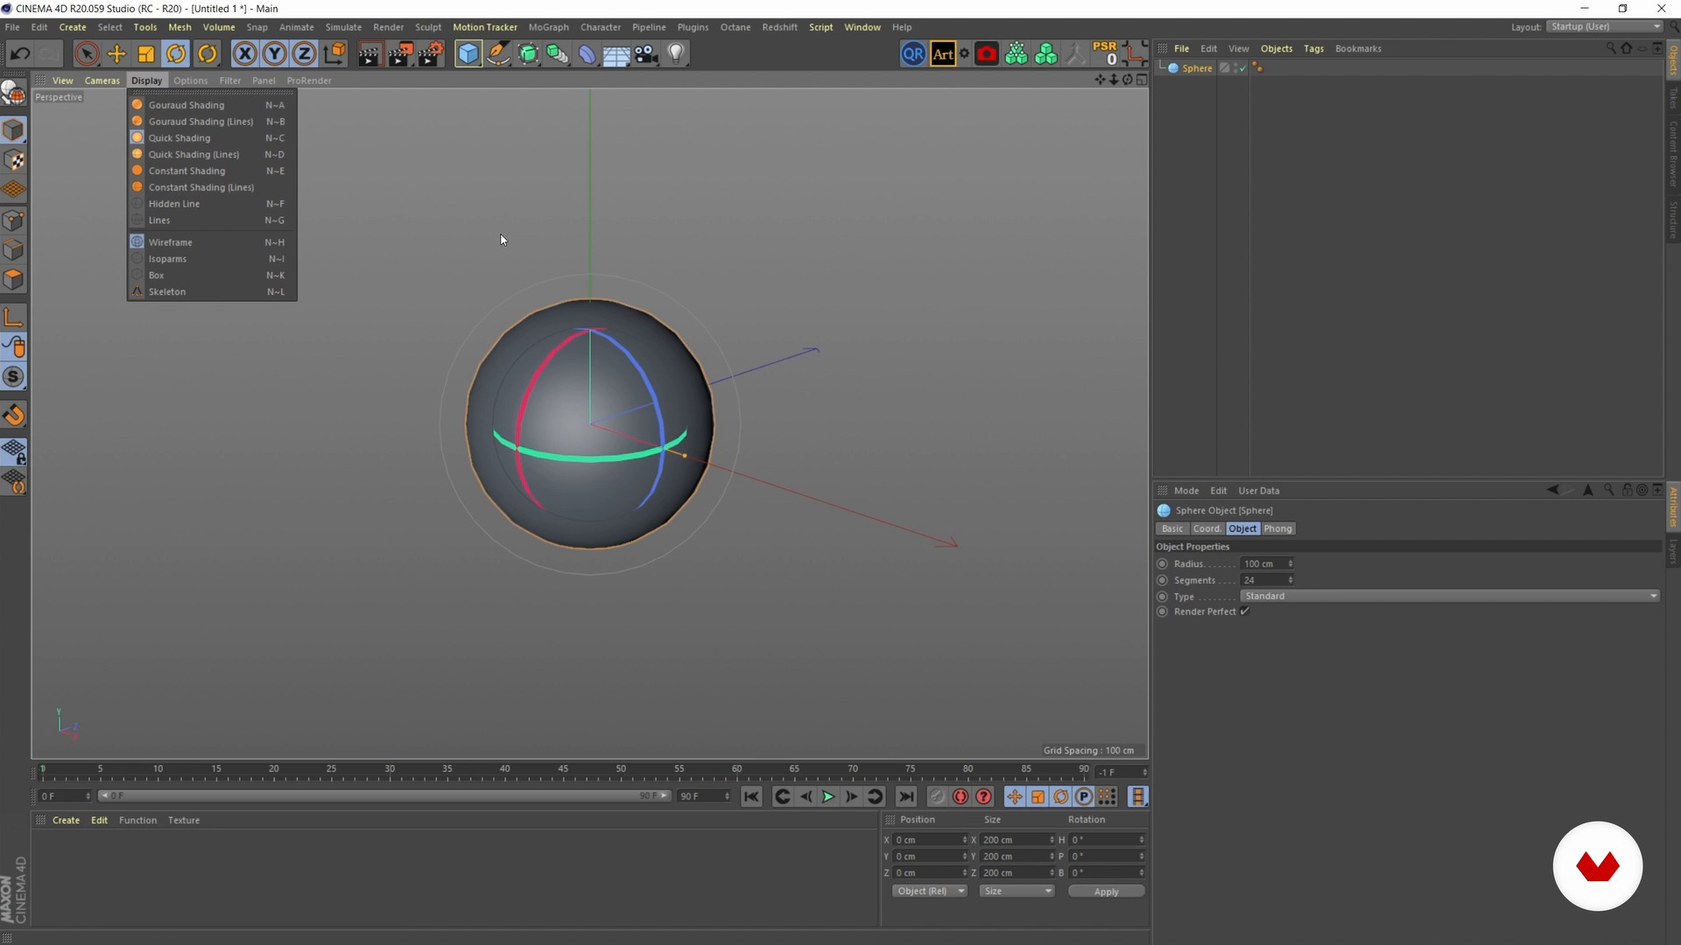
Task: Play animation forward
Action: [827, 796]
